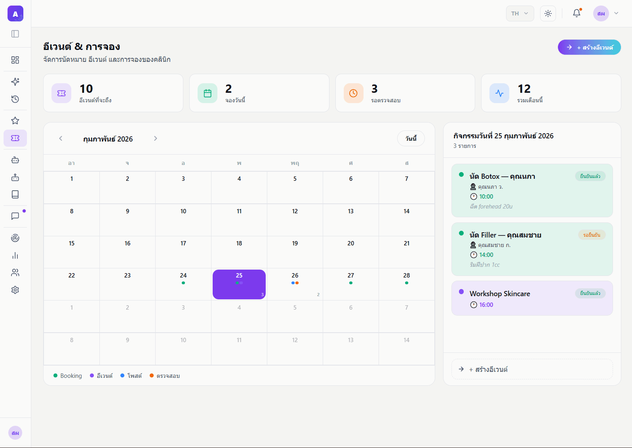
Task: Click the gradient สร้างอีเวนต์ button at top
Action: click(x=589, y=47)
